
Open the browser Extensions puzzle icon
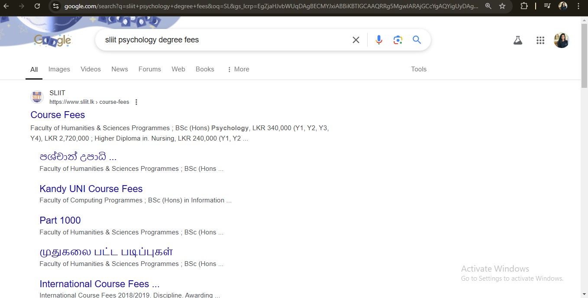pyautogui.click(x=524, y=6)
